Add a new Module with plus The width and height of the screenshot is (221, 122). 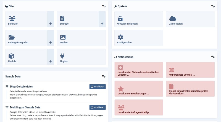point(51,61)
